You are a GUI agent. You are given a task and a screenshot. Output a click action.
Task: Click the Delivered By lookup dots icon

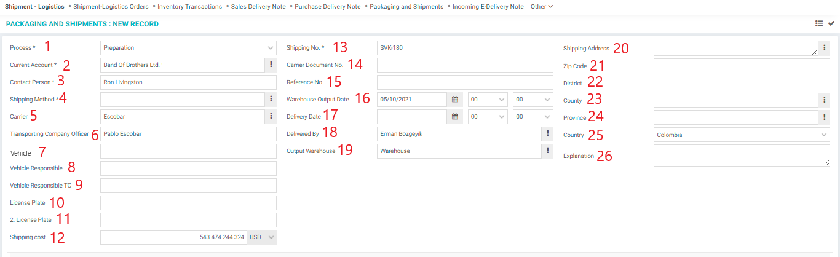[x=547, y=134]
